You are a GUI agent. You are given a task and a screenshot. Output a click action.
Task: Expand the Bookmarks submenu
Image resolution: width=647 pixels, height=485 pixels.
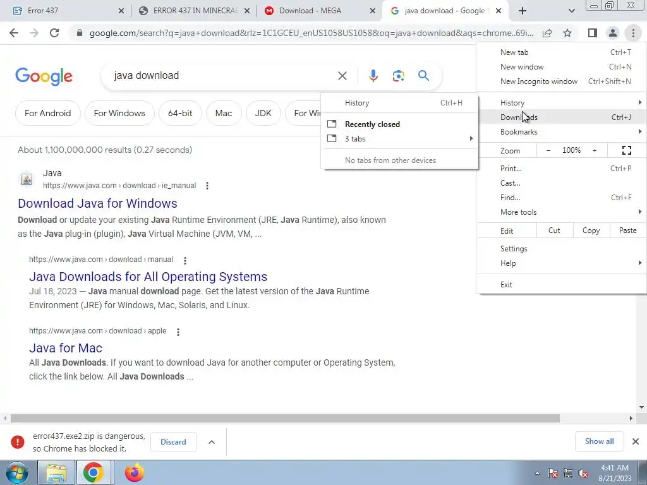pyautogui.click(x=562, y=132)
